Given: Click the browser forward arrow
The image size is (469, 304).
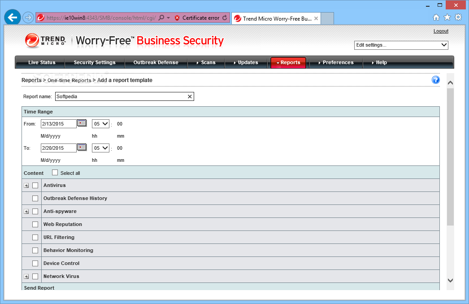Looking at the screenshot, I should tap(28, 17).
